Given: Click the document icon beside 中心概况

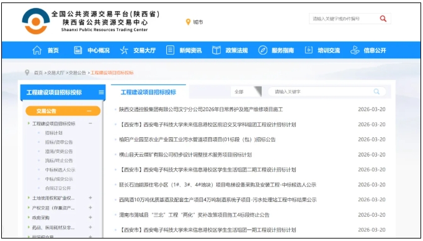Looking at the screenshot, I should coord(78,50).
